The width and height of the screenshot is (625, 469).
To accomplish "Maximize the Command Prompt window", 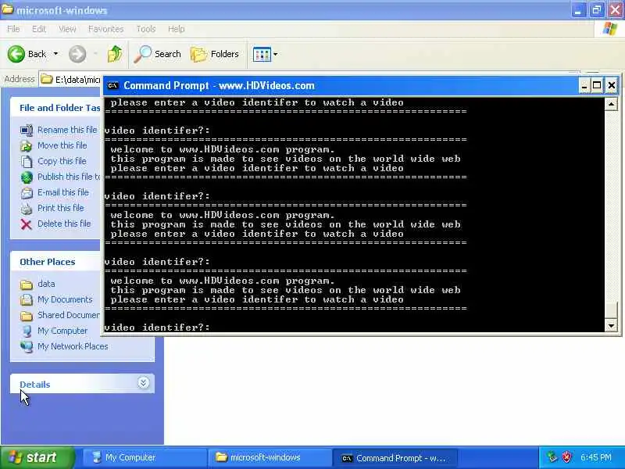I will tap(597, 85).
